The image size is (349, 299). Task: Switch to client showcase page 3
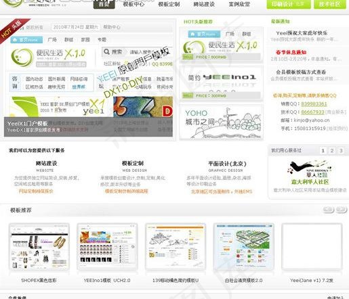(x=341, y=151)
